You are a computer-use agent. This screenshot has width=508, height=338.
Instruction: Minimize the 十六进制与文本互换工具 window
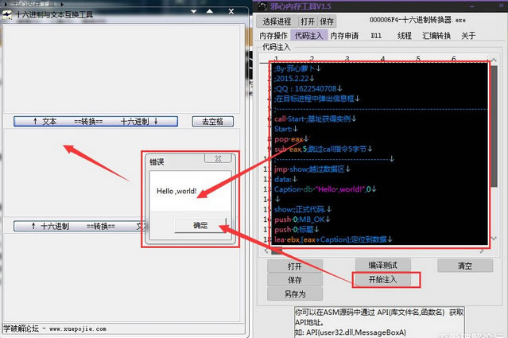194,10
